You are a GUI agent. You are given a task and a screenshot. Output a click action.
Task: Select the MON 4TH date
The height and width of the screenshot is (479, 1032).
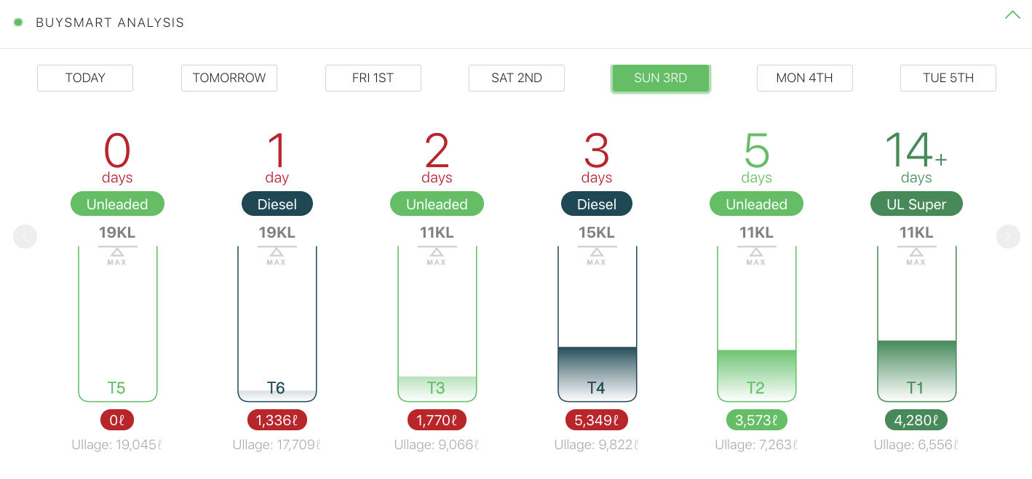pos(804,78)
